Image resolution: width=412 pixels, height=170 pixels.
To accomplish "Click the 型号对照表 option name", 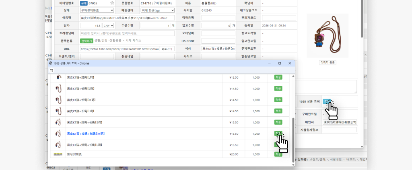I will 74,154.
